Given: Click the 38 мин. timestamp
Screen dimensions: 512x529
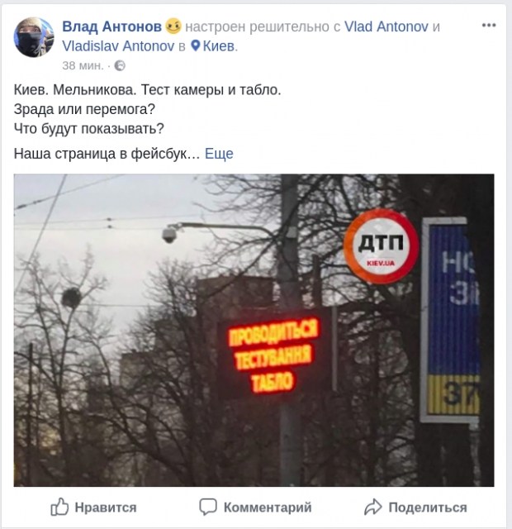Looking at the screenshot, I should 83,65.
